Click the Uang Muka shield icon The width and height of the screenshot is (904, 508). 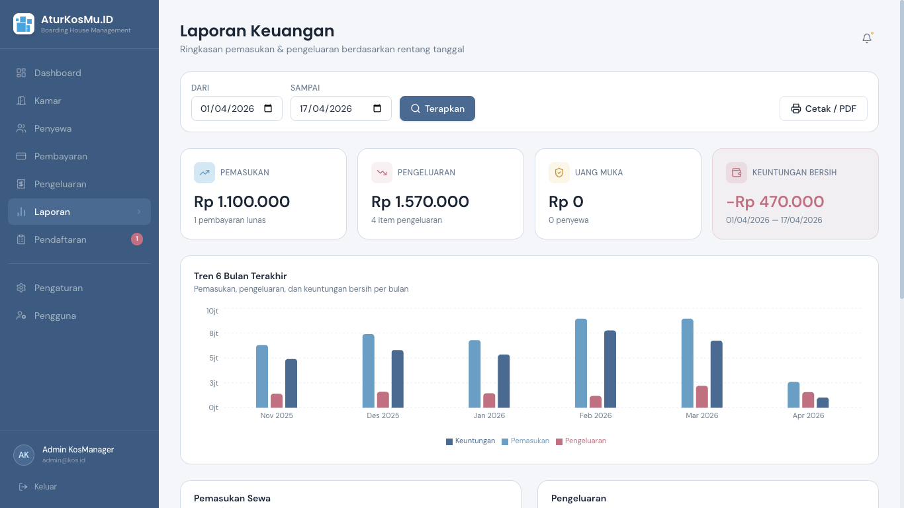coord(559,172)
